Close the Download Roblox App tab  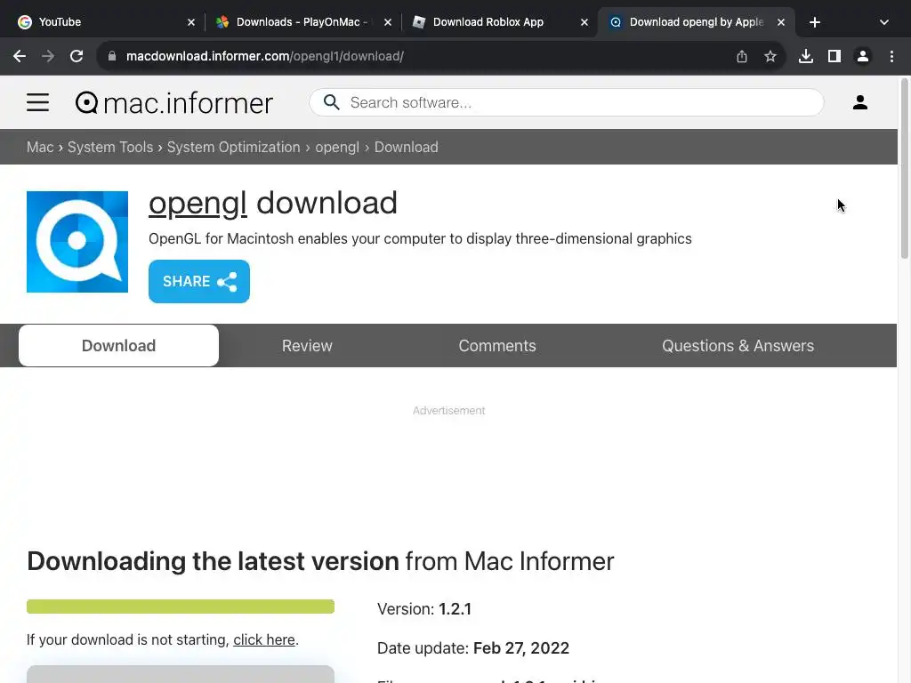[584, 22]
